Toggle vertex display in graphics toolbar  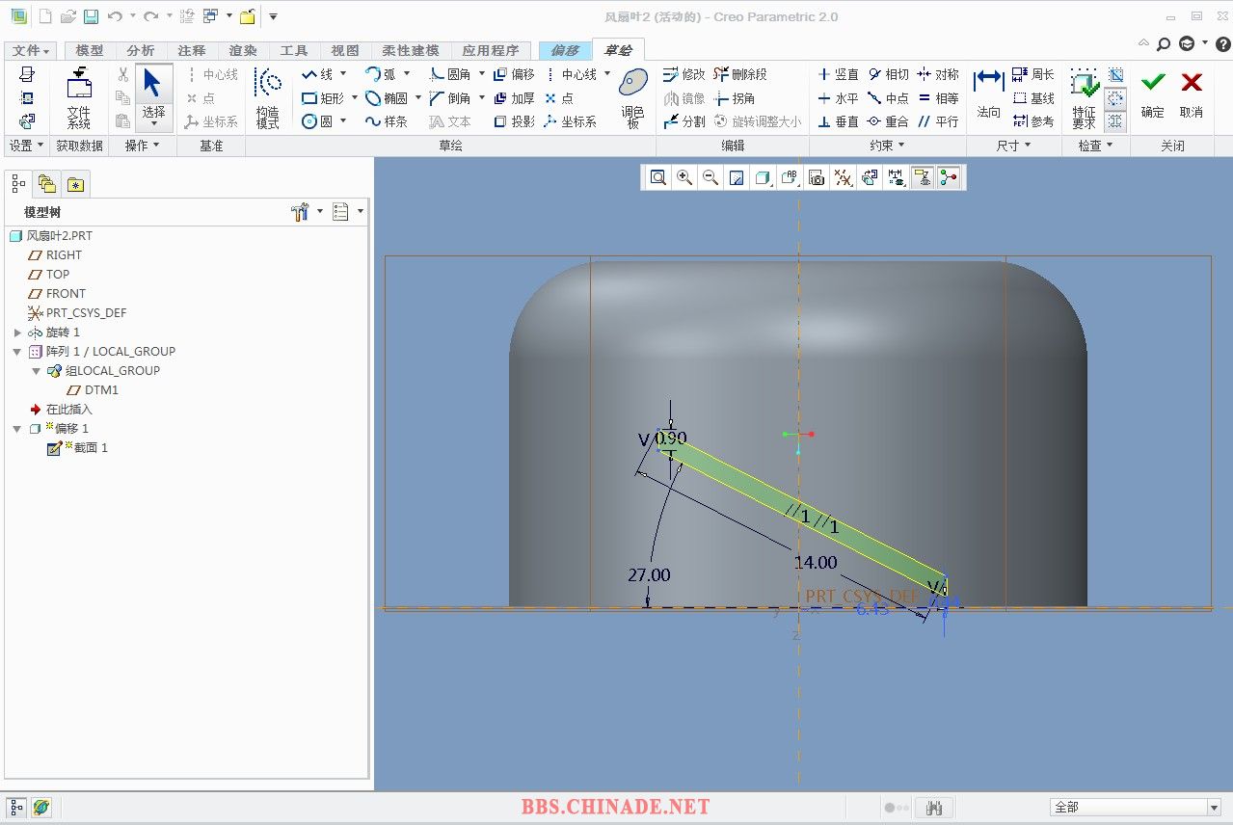[949, 177]
